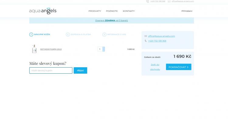Viewport: 228px width, 123px height.
Task: Click the POKRAČOVAT button
Action: [x=178, y=67]
